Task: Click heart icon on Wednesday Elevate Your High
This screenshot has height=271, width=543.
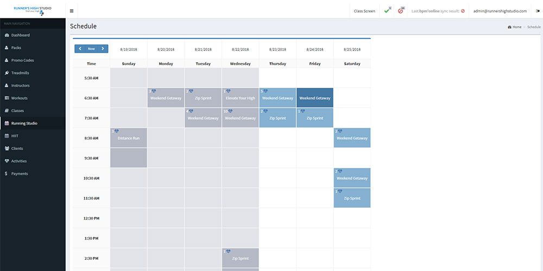Action: click(x=228, y=91)
